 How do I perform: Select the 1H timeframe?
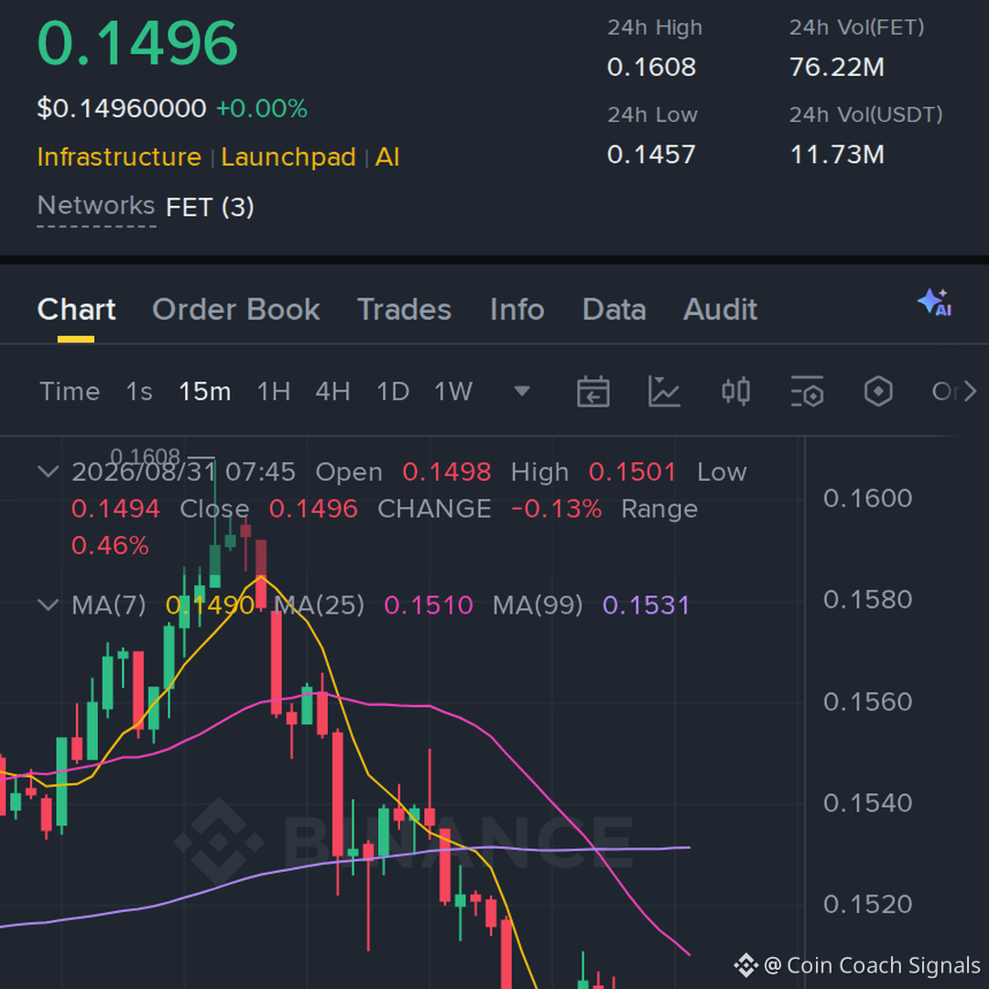pos(274,392)
